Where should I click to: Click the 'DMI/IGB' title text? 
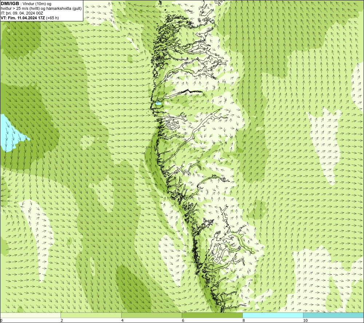click(x=10, y=4)
